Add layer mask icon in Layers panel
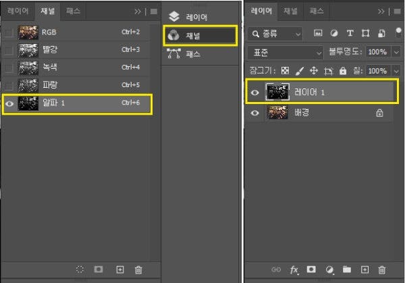 pyautogui.click(x=311, y=269)
